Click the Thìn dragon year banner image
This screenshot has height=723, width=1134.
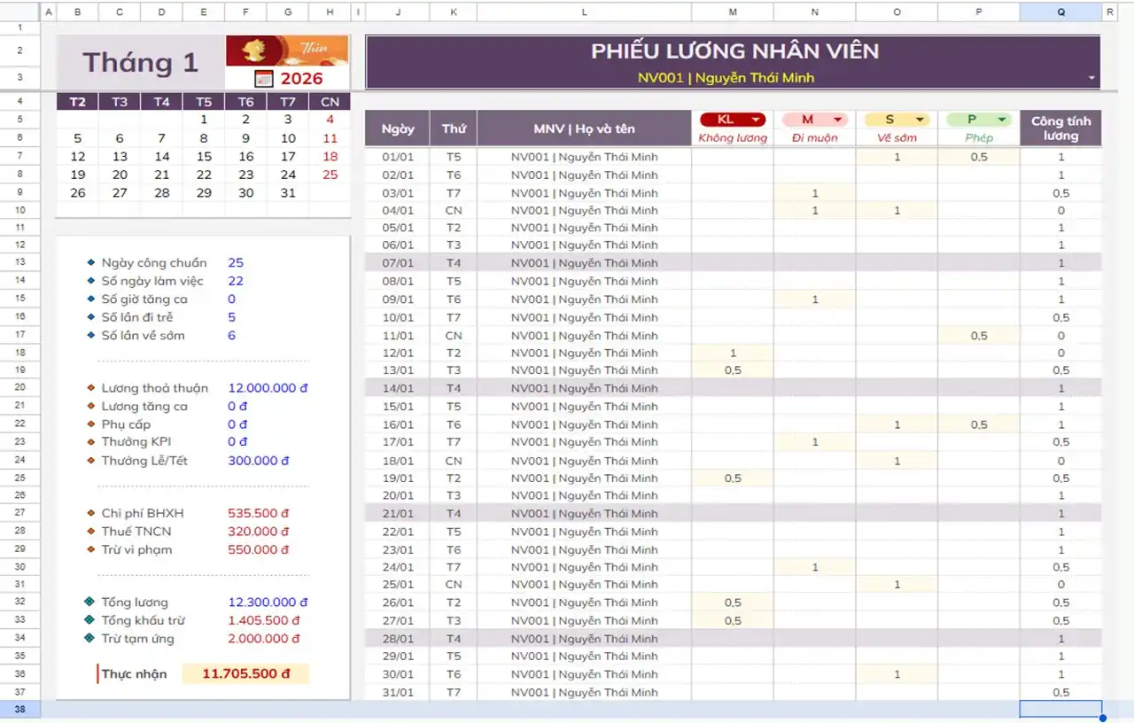[x=287, y=51]
